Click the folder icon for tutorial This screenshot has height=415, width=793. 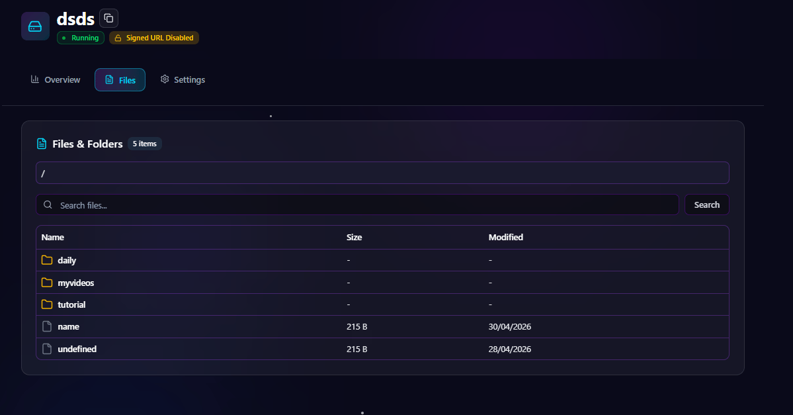47,304
